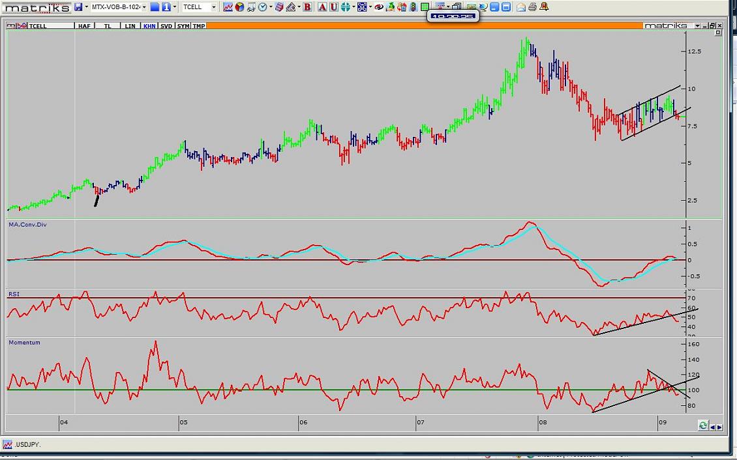Click the alarm bell icon

(544, 7)
